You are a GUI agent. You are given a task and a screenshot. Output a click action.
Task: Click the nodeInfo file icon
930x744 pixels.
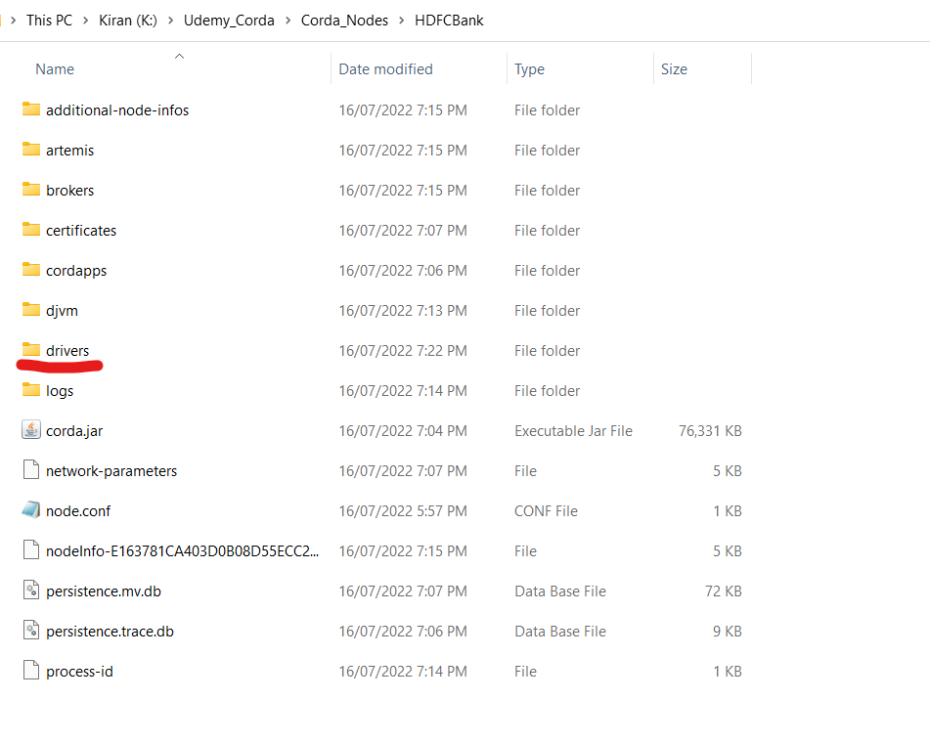(x=31, y=550)
